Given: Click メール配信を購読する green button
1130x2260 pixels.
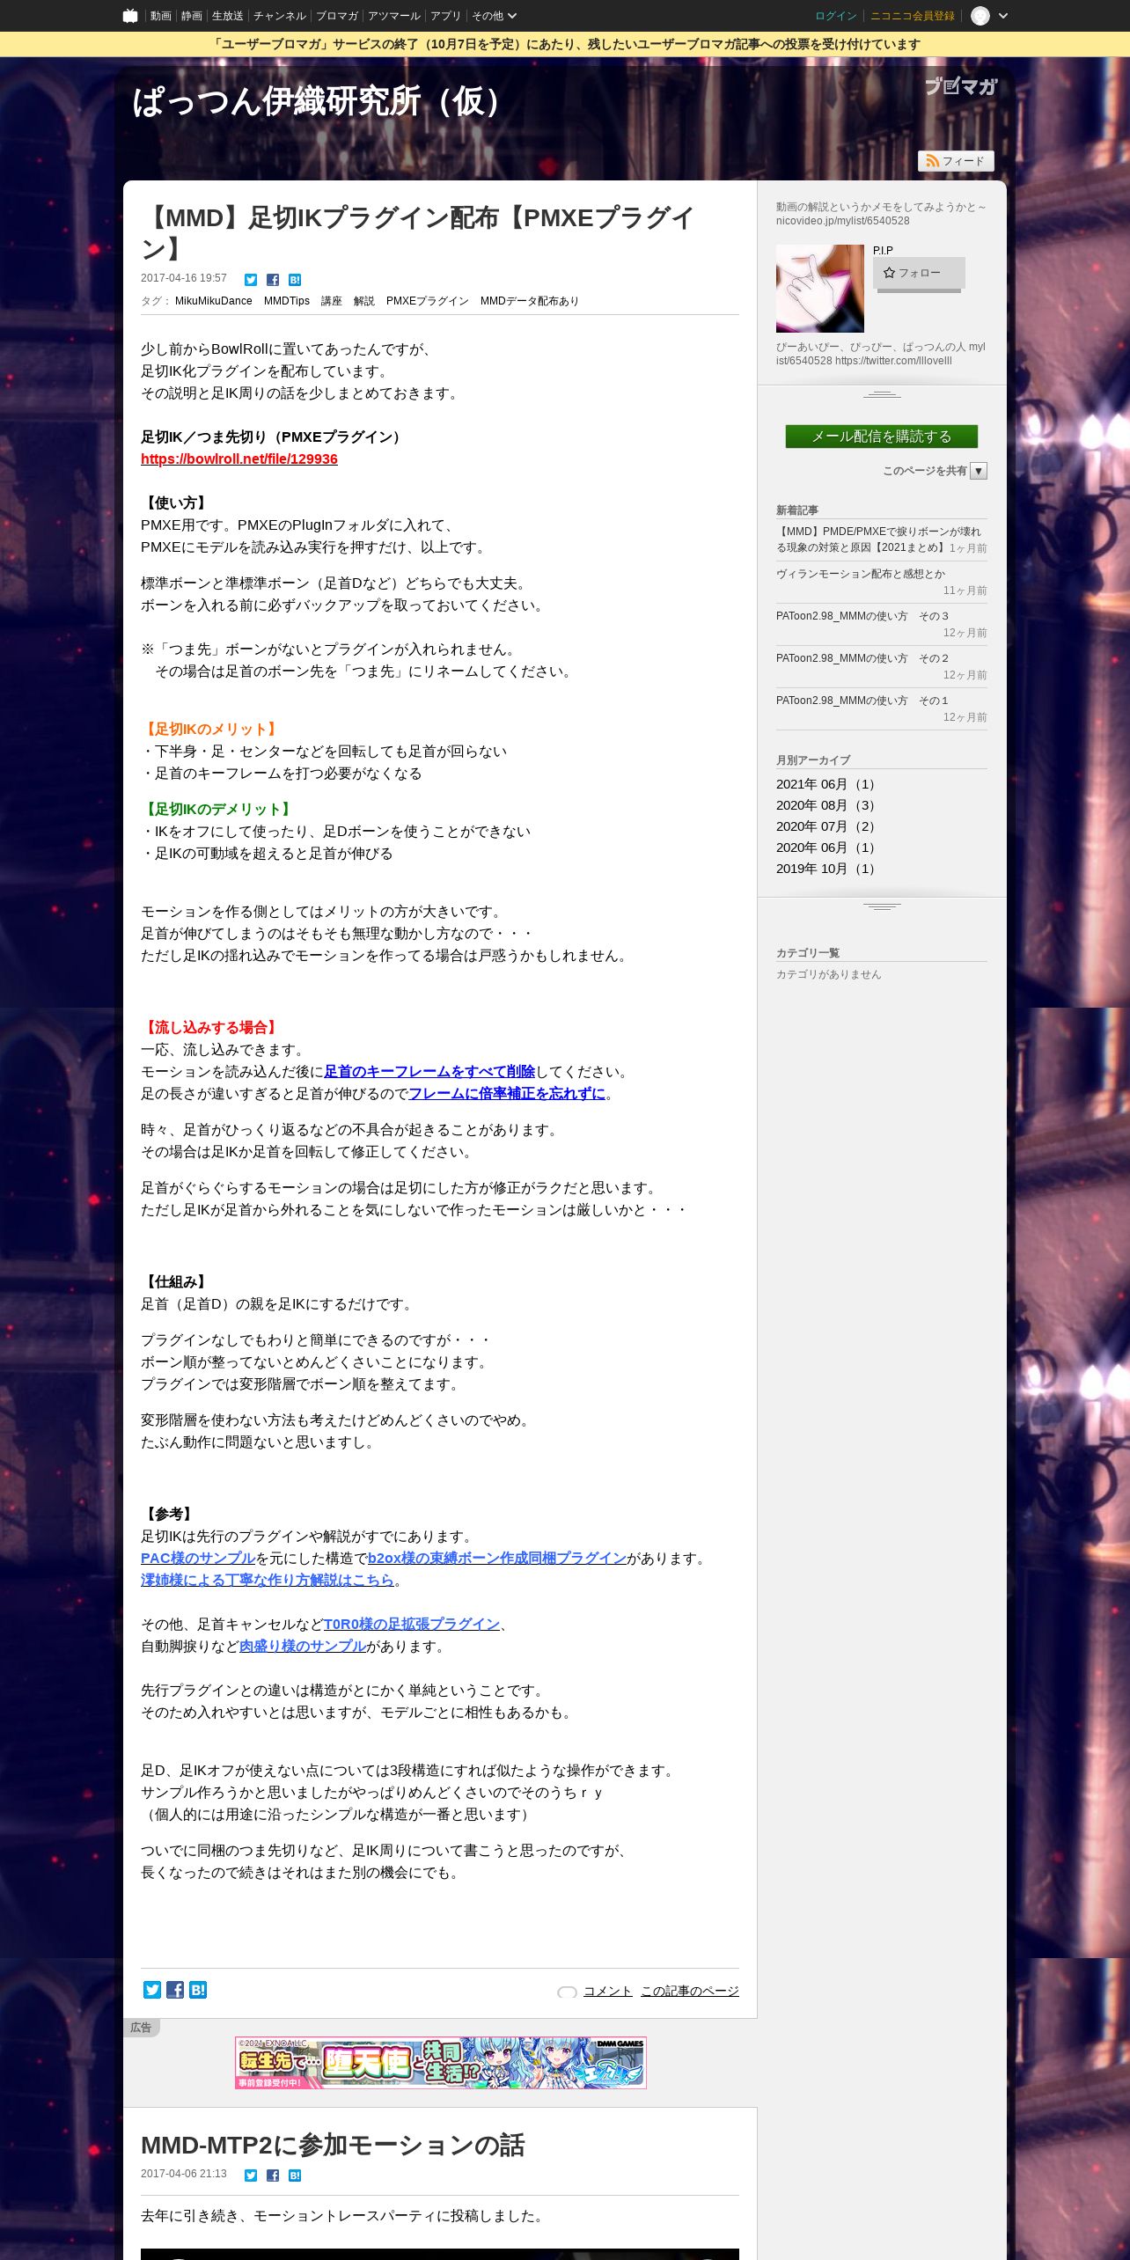Looking at the screenshot, I should (882, 437).
